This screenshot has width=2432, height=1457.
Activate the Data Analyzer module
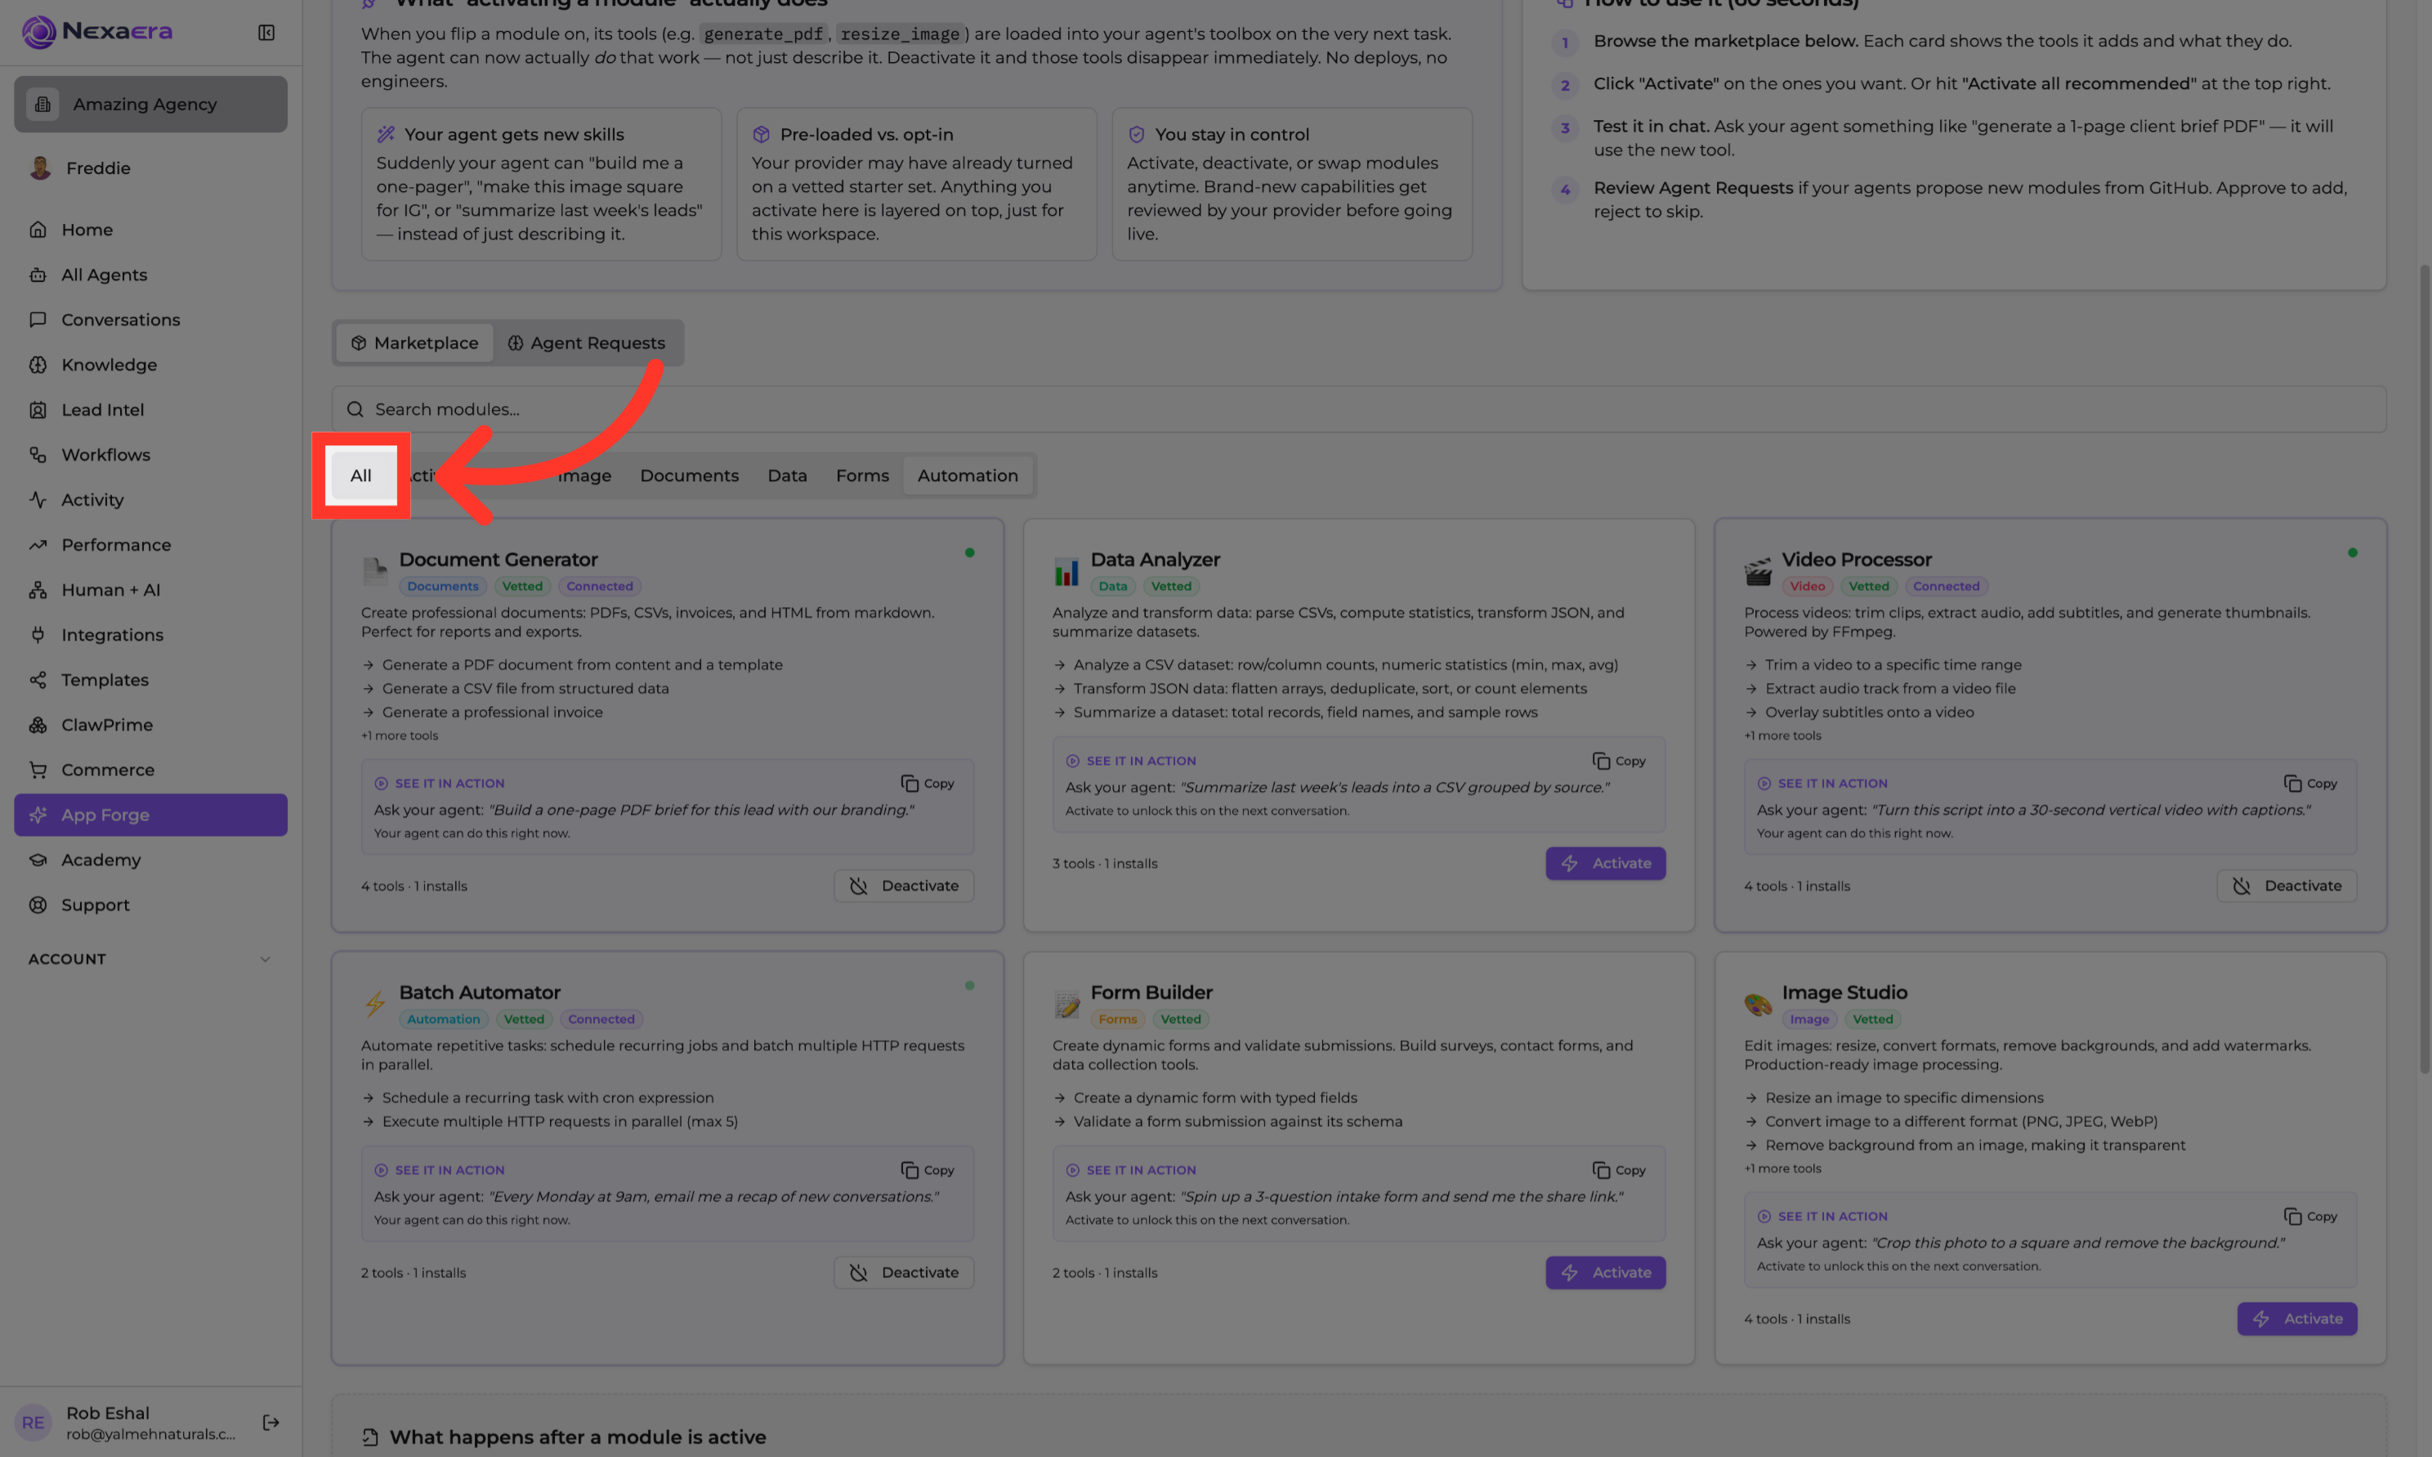1605,863
